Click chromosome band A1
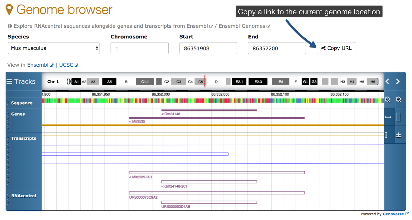This screenshot has height=220, width=412. pyautogui.click(x=76, y=82)
